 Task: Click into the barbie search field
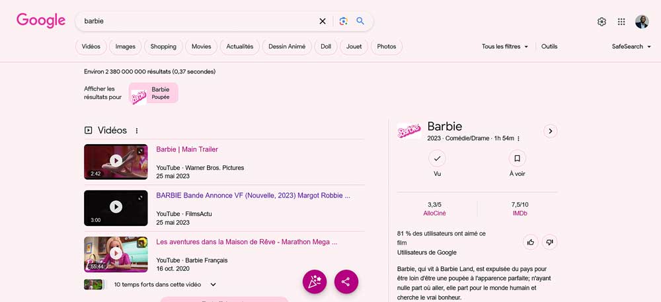(198, 21)
